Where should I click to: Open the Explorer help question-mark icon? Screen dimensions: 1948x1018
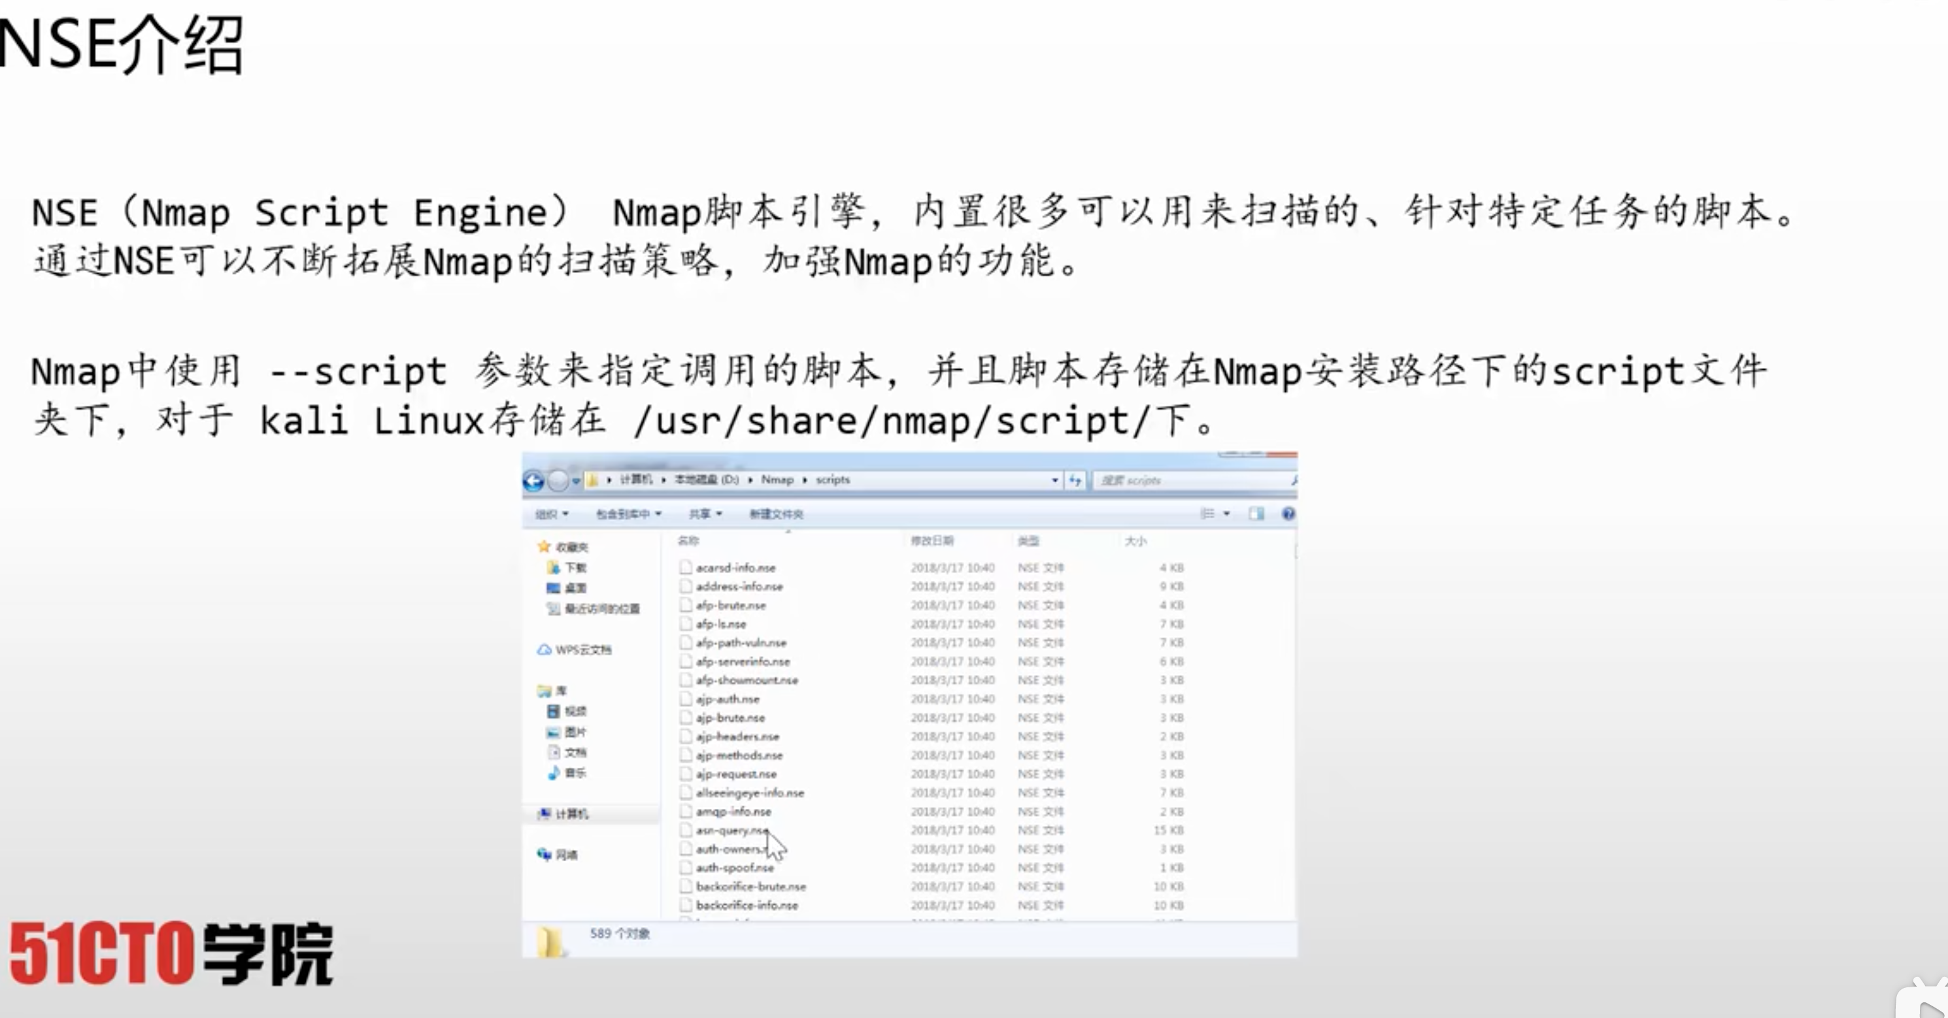[1288, 514]
